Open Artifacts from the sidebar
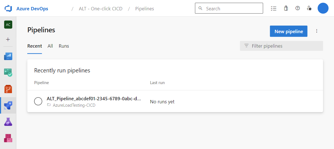The image size is (334, 149). [x=8, y=138]
